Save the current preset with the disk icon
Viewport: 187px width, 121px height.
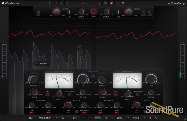[105, 3]
